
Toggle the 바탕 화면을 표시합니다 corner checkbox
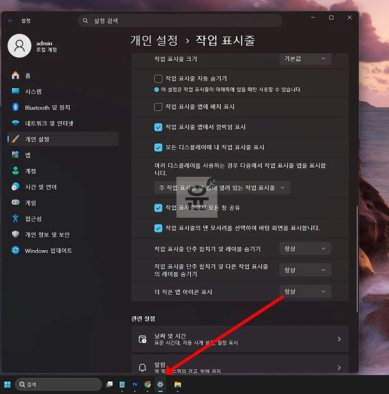tap(158, 228)
